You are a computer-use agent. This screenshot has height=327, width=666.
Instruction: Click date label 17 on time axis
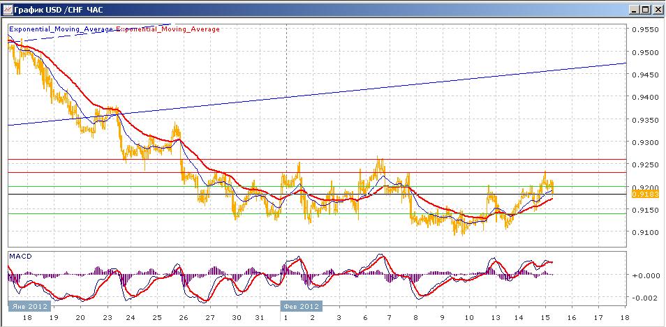tap(598, 318)
